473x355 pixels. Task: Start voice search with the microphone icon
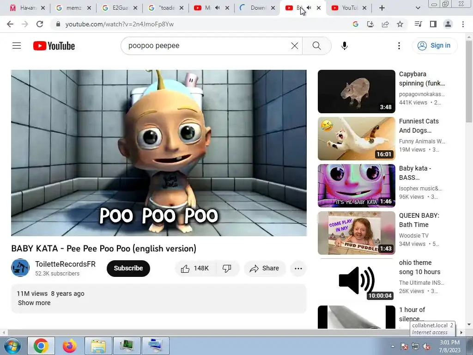tap(345, 46)
